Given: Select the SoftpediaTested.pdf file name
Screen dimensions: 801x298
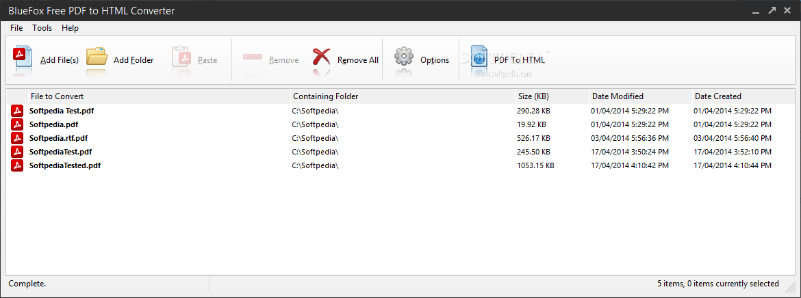Looking at the screenshot, I should [65, 166].
